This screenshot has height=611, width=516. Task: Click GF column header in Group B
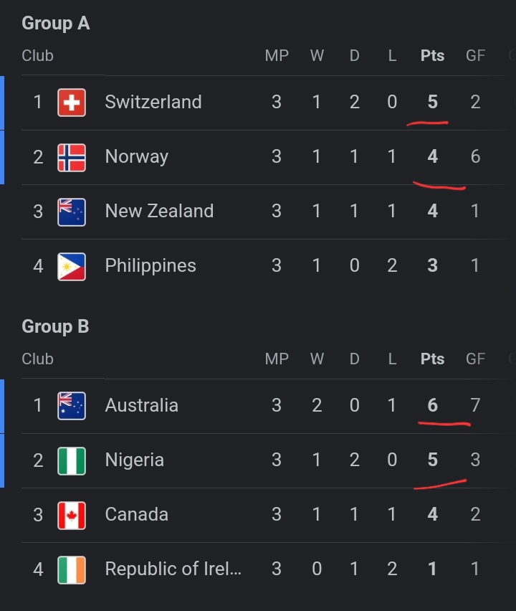pos(475,359)
